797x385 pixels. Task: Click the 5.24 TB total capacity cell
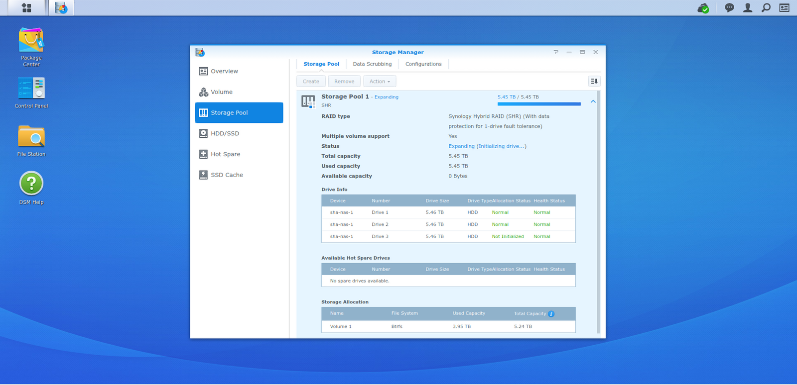523,327
